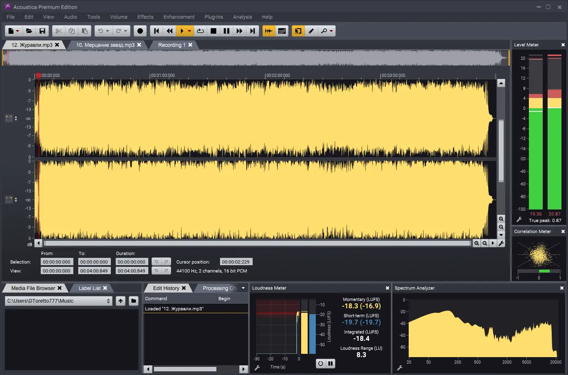Screen dimensions: 568x375
Task: Expand the hidden tabs list in Edit History panel
Action: click(243, 288)
